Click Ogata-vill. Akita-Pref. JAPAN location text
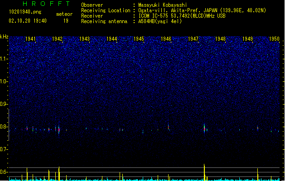 [x=202, y=10]
